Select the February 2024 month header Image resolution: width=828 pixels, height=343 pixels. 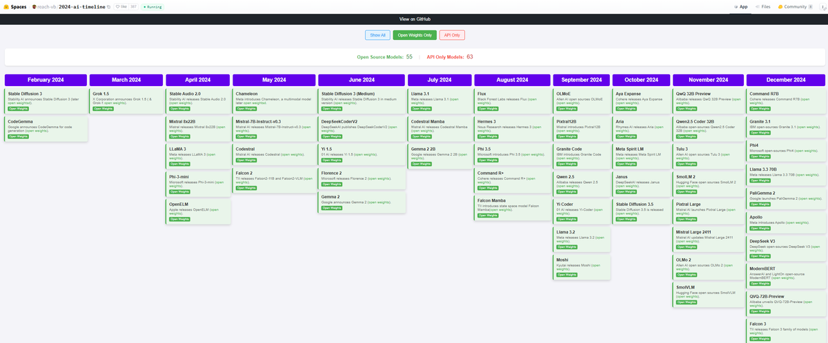tap(46, 80)
